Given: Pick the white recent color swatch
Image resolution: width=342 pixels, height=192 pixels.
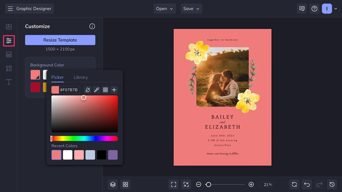Looking at the screenshot, I should tap(68, 155).
